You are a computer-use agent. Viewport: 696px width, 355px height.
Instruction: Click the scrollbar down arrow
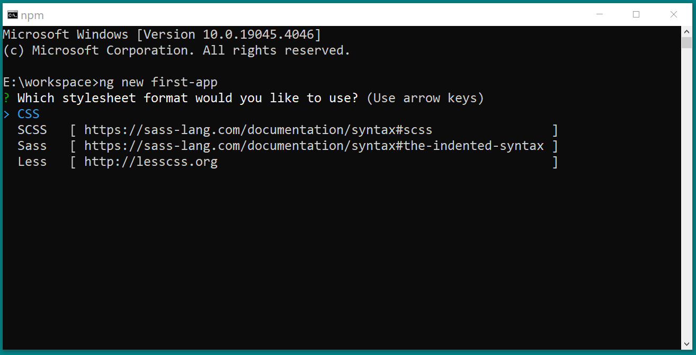click(686, 344)
